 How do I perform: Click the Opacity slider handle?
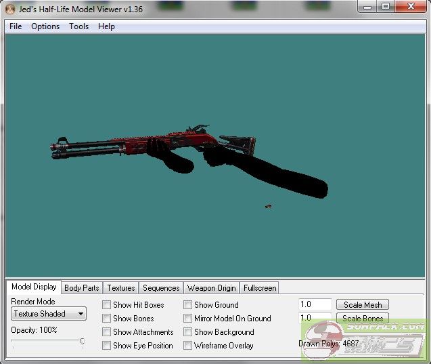point(83,342)
